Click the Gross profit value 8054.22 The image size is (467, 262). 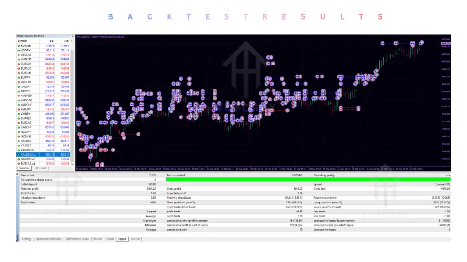click(297, 189)
